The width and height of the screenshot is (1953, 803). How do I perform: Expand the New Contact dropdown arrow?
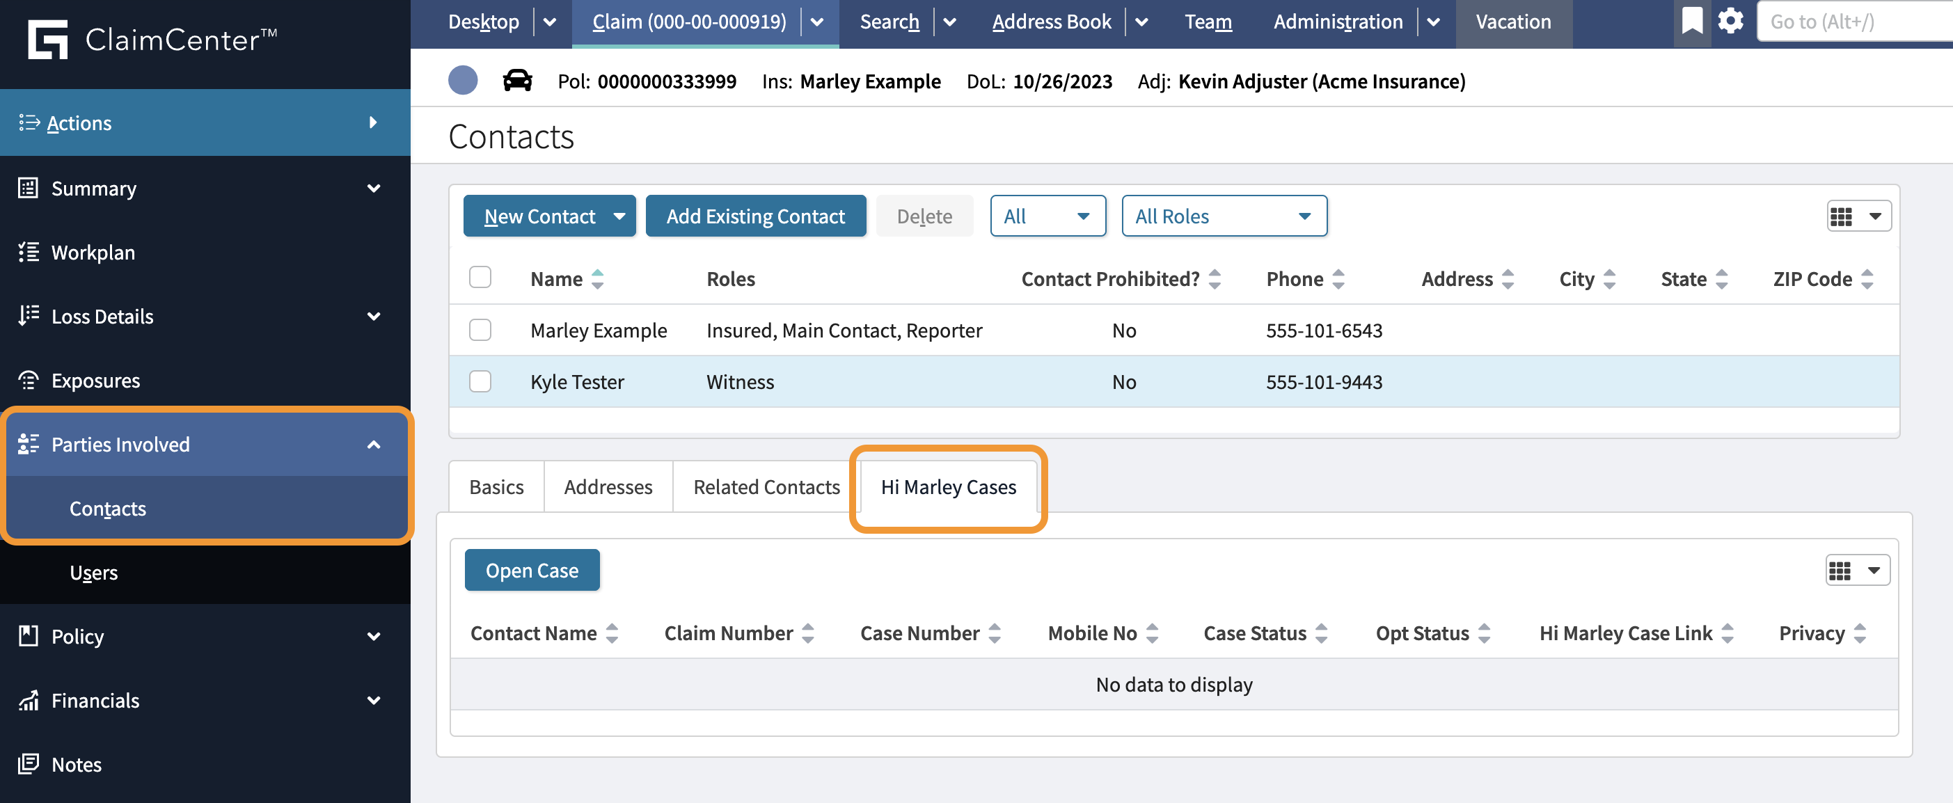coord(620,215)
